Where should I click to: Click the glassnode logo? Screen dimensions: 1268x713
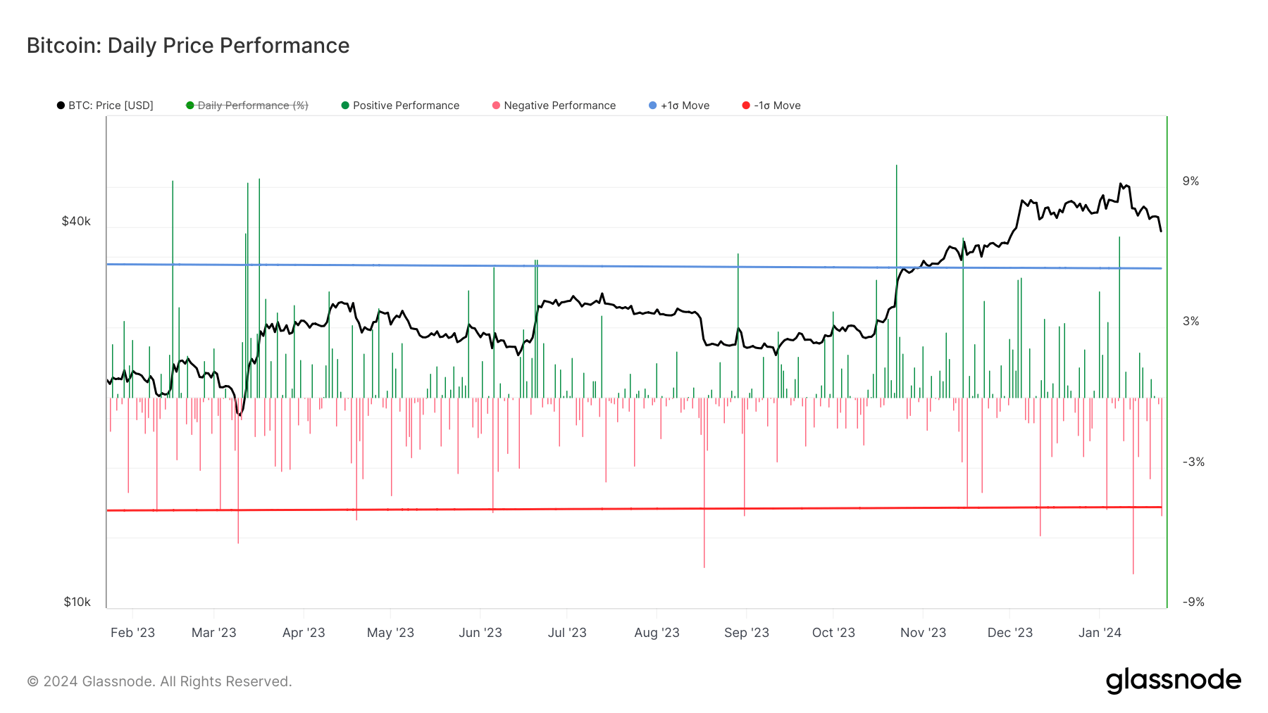click(x=1174, y=680)
